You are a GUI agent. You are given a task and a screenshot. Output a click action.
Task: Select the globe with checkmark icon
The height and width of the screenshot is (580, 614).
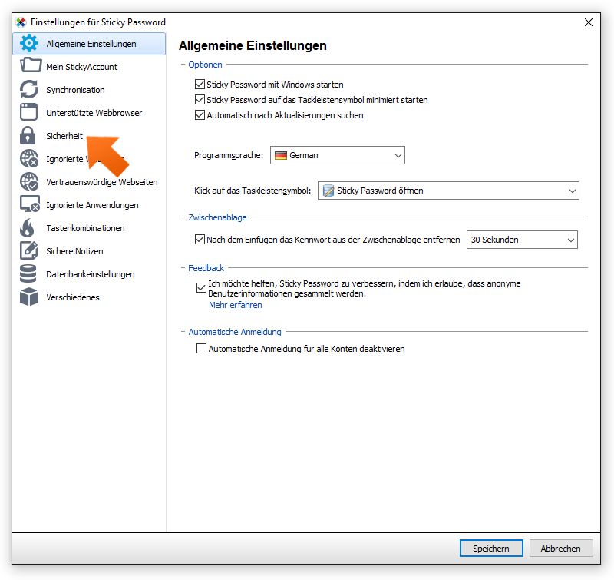(x=29, y=181)
